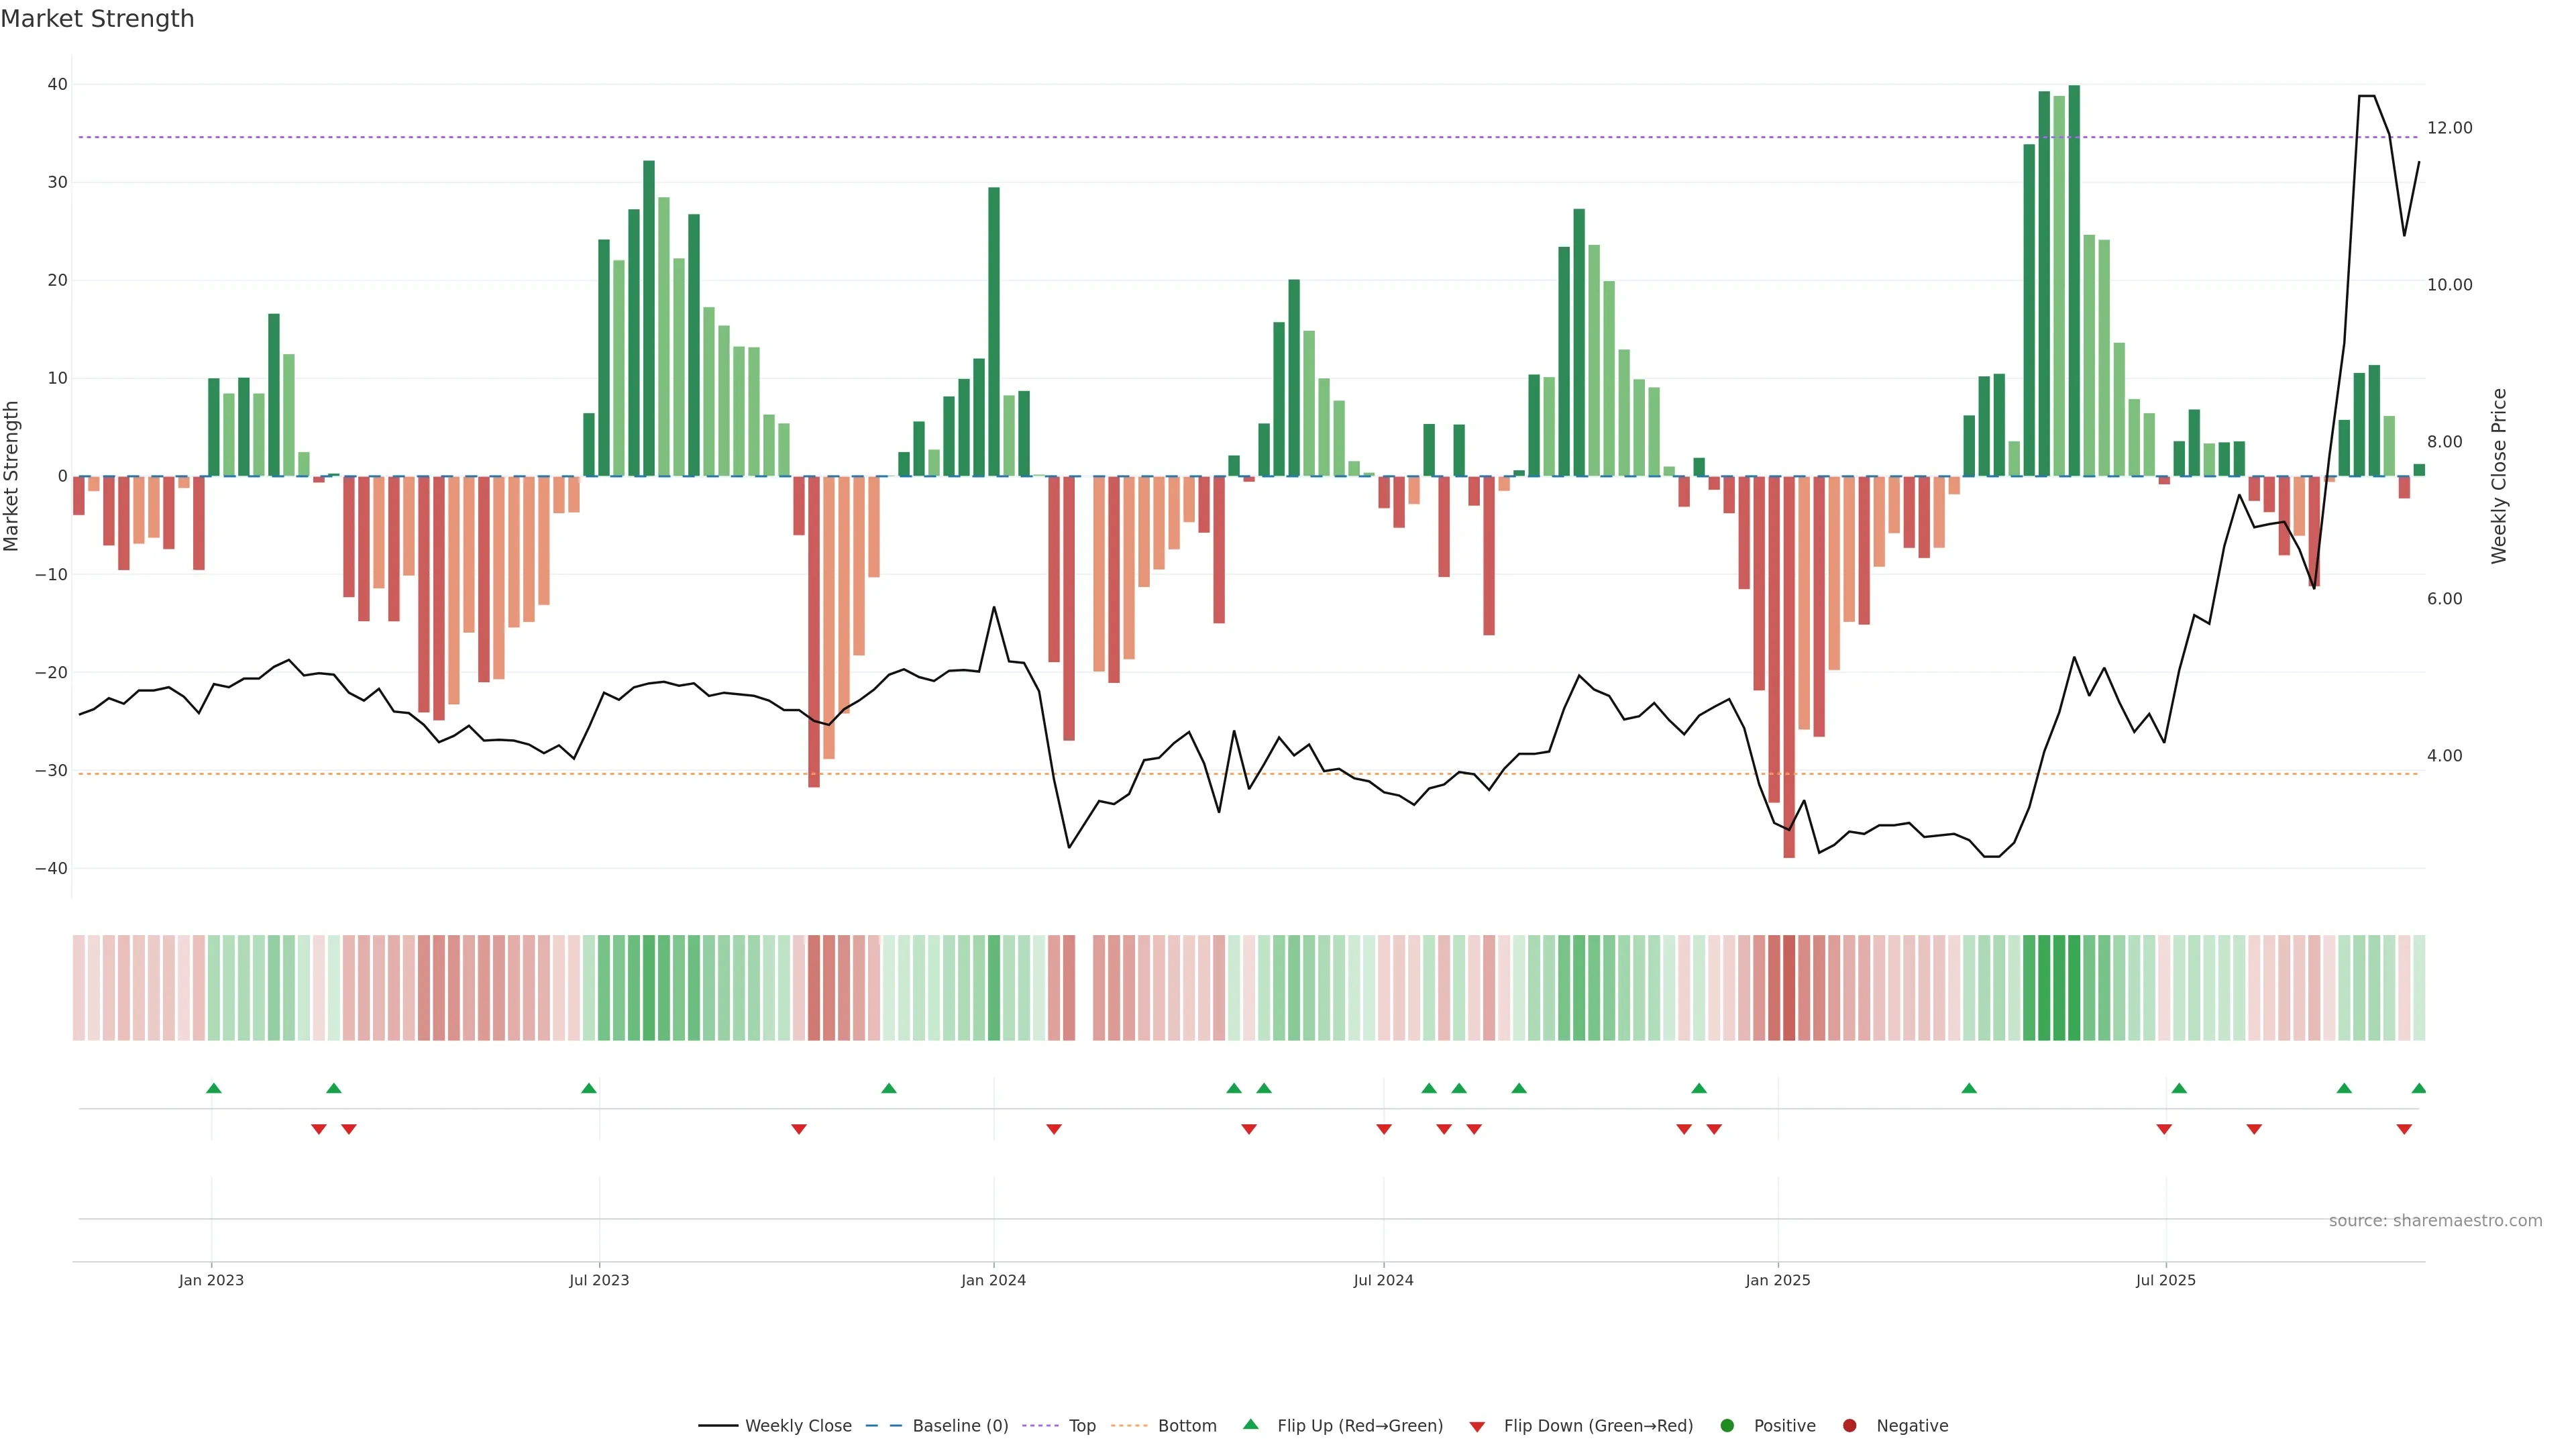Click the Positive green circle legend icon
The height and width of the screenshot is (1449, 2576).
pos(1727,1426)
